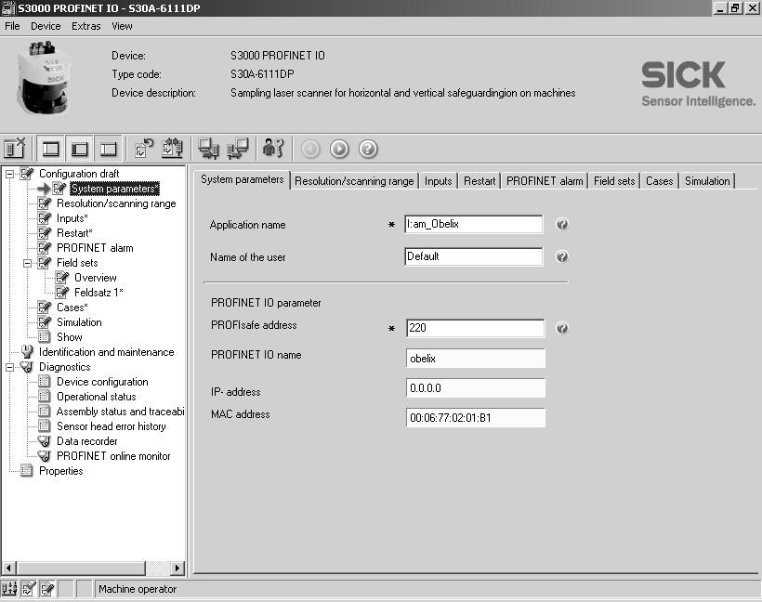Select Resolution/scanning range in the tree
Image resolution: width=762 pixels, height=602 pixels.
[x=116, y=203]
